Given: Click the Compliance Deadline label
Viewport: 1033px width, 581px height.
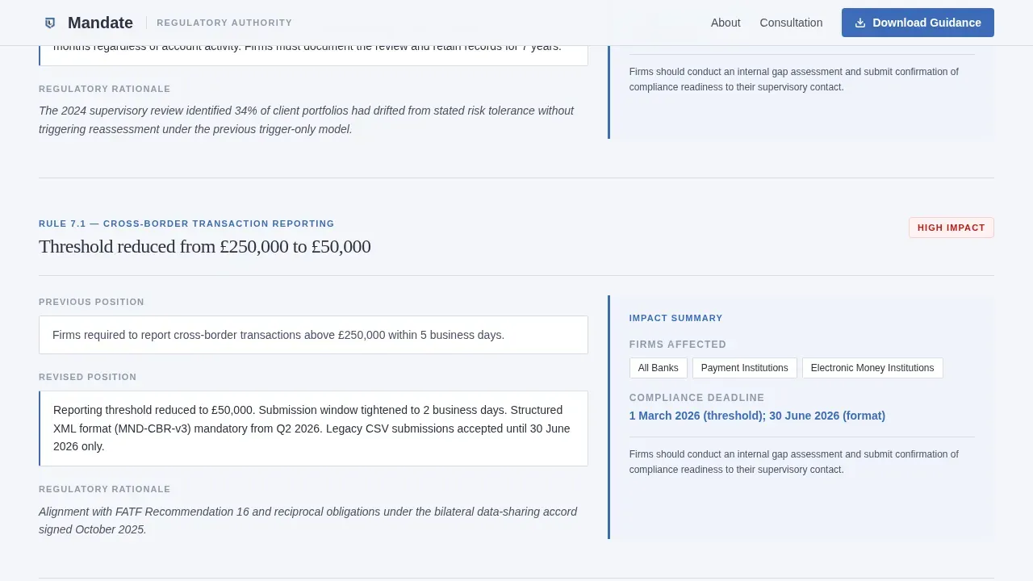Looking at the screenshot, I should [697, 398].
